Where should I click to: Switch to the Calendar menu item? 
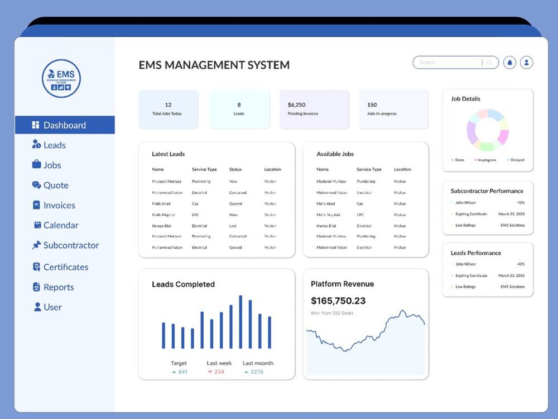[x=61, y=225]
